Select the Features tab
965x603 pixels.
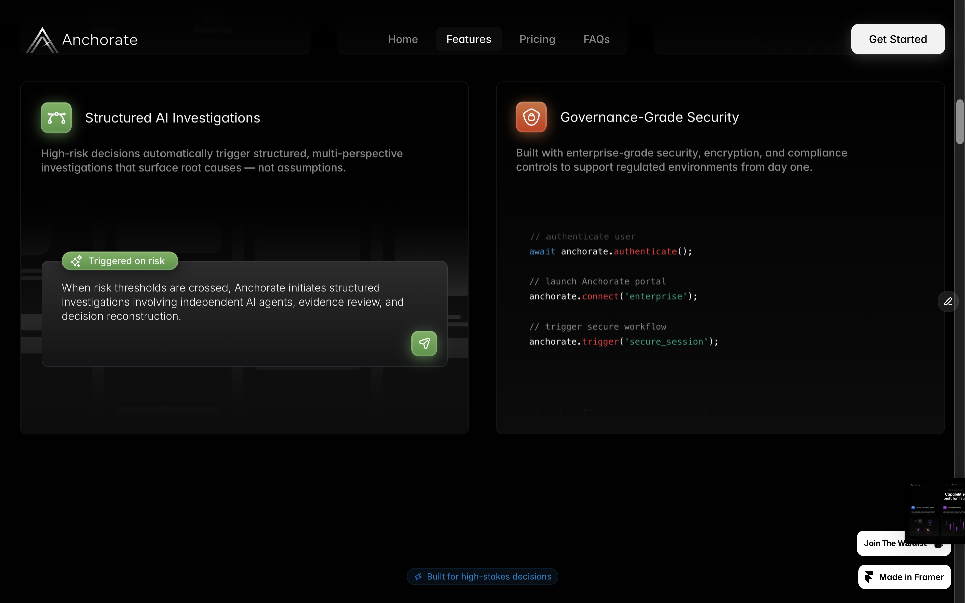[468, 39]
